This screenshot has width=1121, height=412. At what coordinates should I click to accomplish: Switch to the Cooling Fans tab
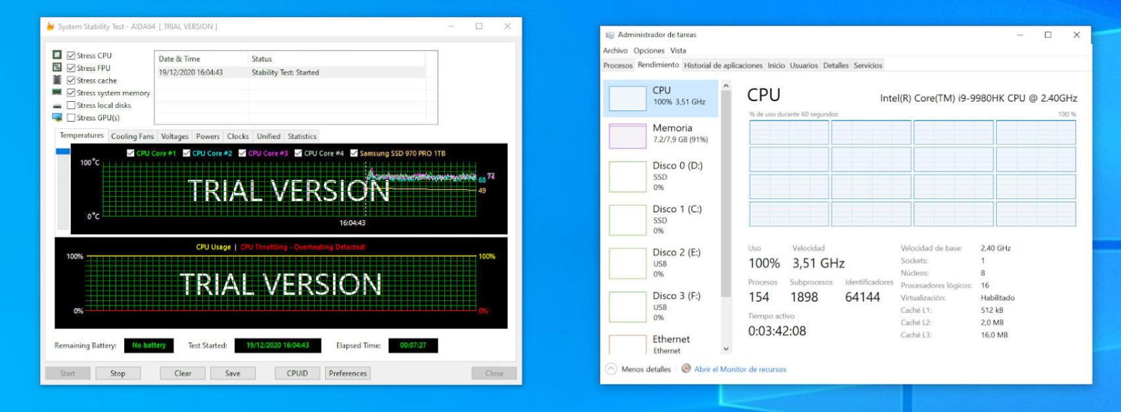pos(132,136)
